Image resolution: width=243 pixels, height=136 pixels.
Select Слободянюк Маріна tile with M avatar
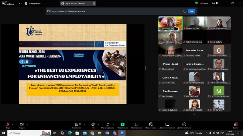click(219, 91)
